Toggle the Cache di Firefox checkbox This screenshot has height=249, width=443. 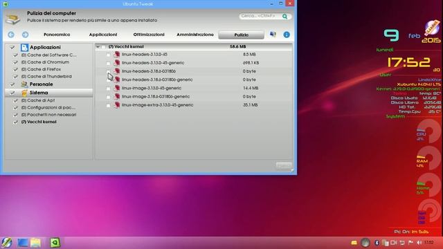(x=15, y=69)
